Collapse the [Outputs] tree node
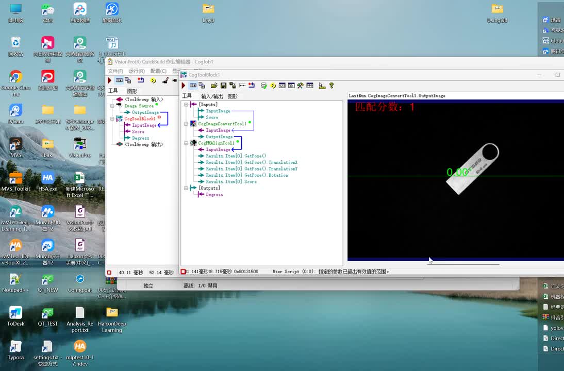564x371 pixels. click(x=186, y=188)
